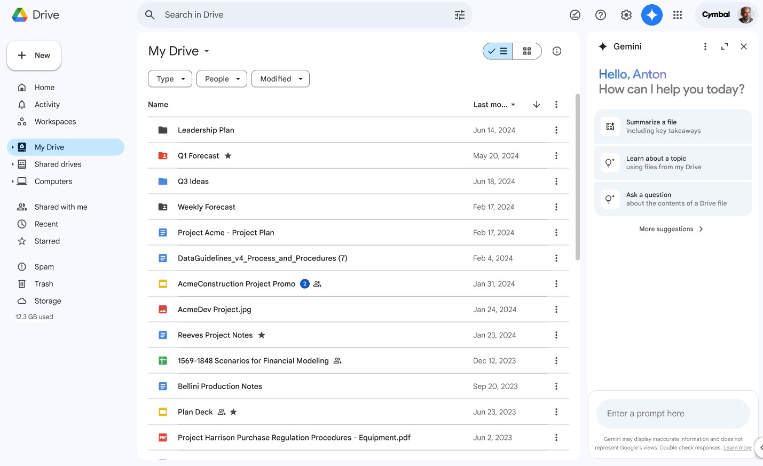
Task: Go to Starred in the sidebar
Action: 47,241
